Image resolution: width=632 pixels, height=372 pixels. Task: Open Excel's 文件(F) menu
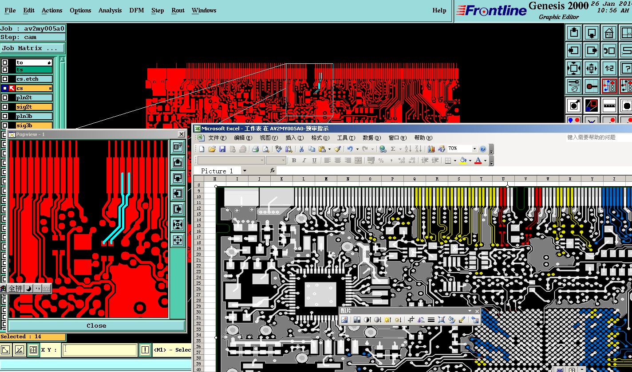tap(217, 138)
